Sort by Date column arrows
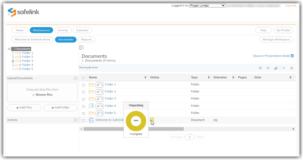 (290, 77)
